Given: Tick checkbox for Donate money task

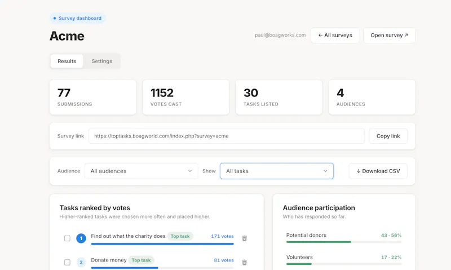Looking at the screenshot, I should pos(67,262).
